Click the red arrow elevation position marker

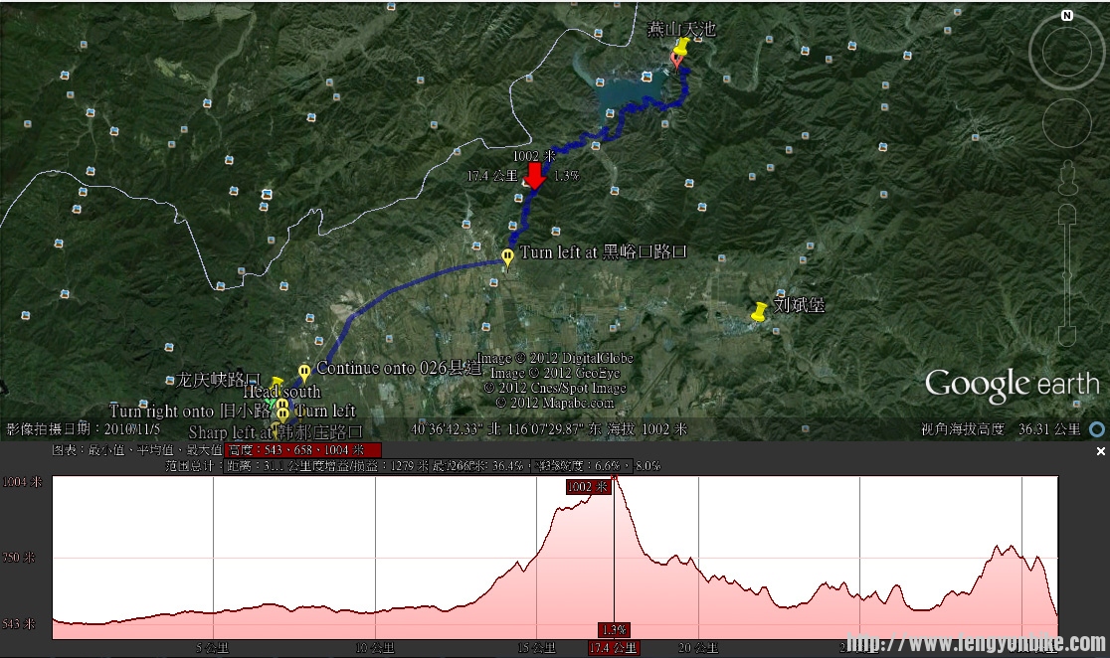(535, 176)
